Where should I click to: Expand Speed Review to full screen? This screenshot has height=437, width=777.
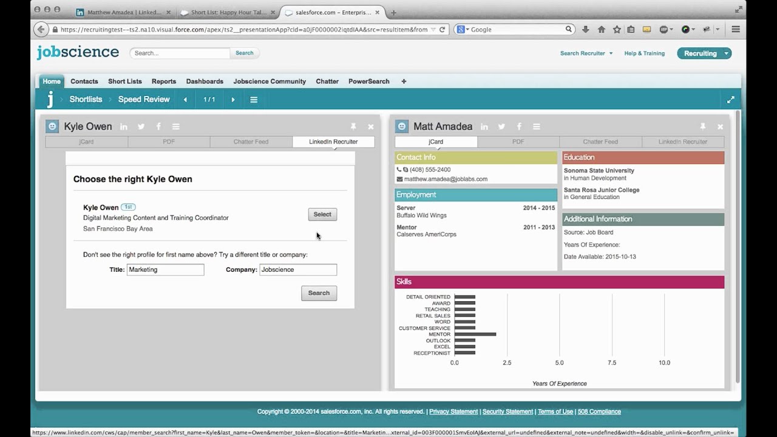coord(730,100)
